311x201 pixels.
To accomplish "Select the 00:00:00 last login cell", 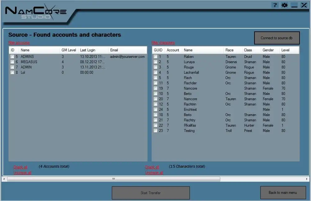I will [87, 72].
